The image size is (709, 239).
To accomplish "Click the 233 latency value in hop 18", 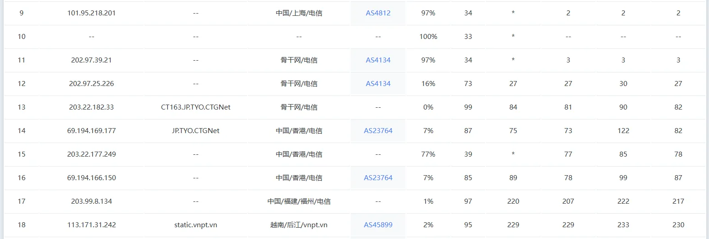I will (623, 225).
